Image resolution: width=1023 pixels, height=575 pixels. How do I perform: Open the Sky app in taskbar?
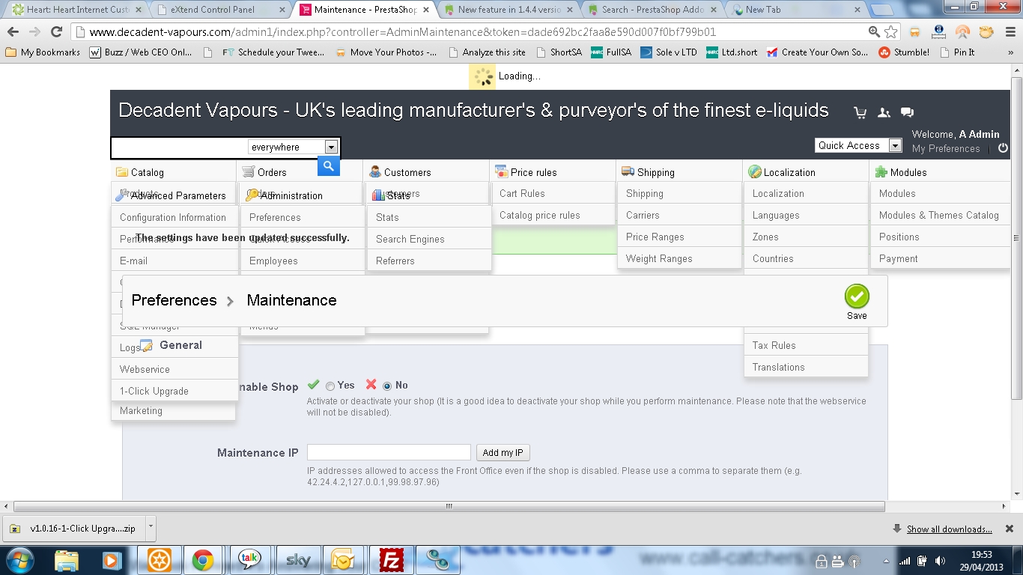[x=298, y=560]
